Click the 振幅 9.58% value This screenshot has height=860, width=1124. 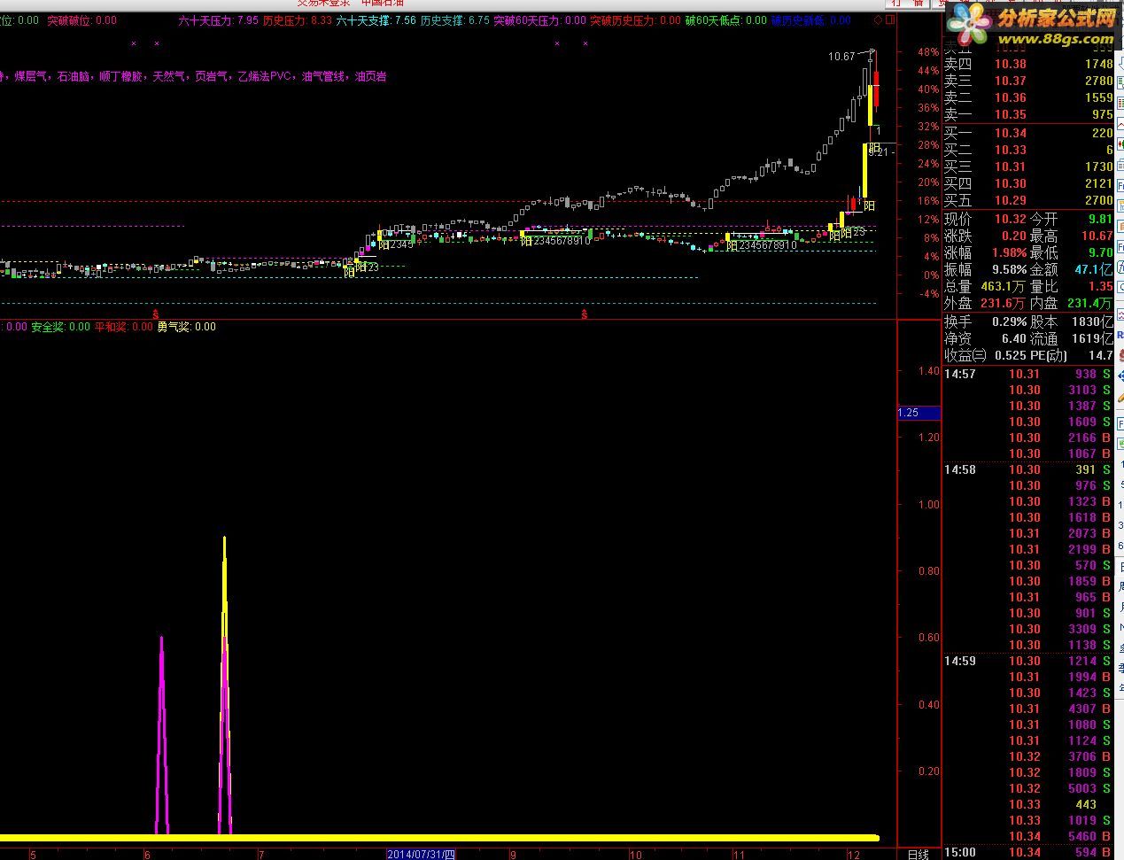(1010, 269)
